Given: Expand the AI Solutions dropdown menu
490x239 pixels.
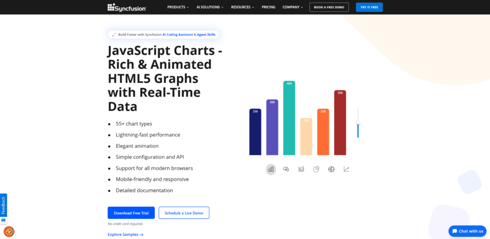Looking at the screenshot, I should (210, 7).
